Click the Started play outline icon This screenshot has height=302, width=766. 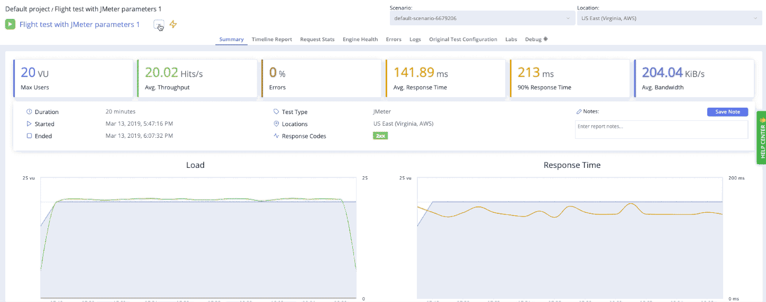pyautogui.click(x=29, y=124)
